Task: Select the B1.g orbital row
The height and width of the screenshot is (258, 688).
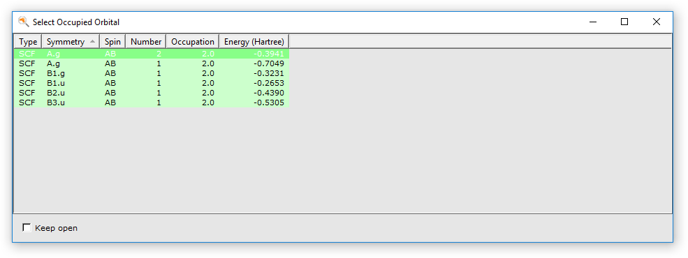Action: pyautogui.click(x=152, y=73)
